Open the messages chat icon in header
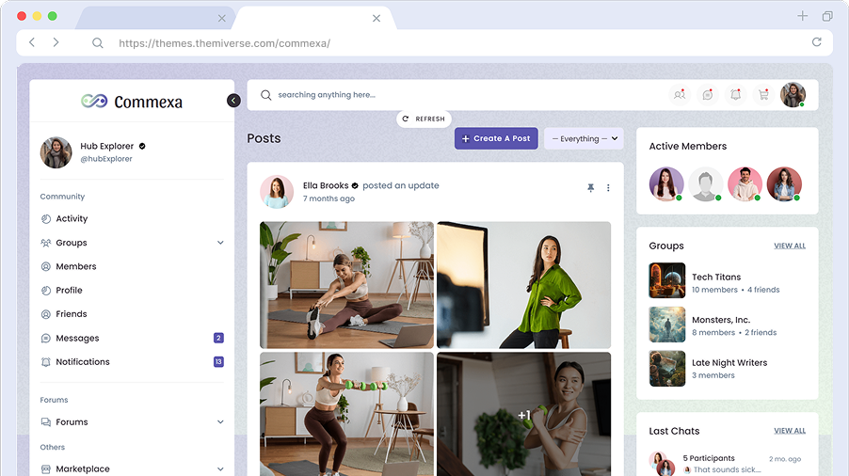The height and width of the screenshot is (476, 849). click(707, 95)
